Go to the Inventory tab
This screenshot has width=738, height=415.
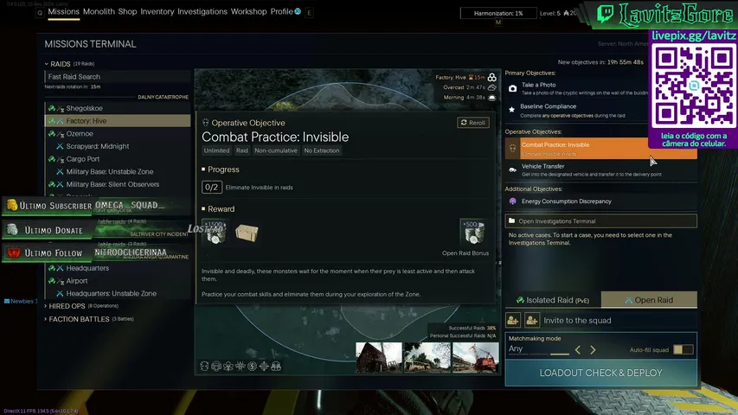pyautogui.click(x=157, y=12)
